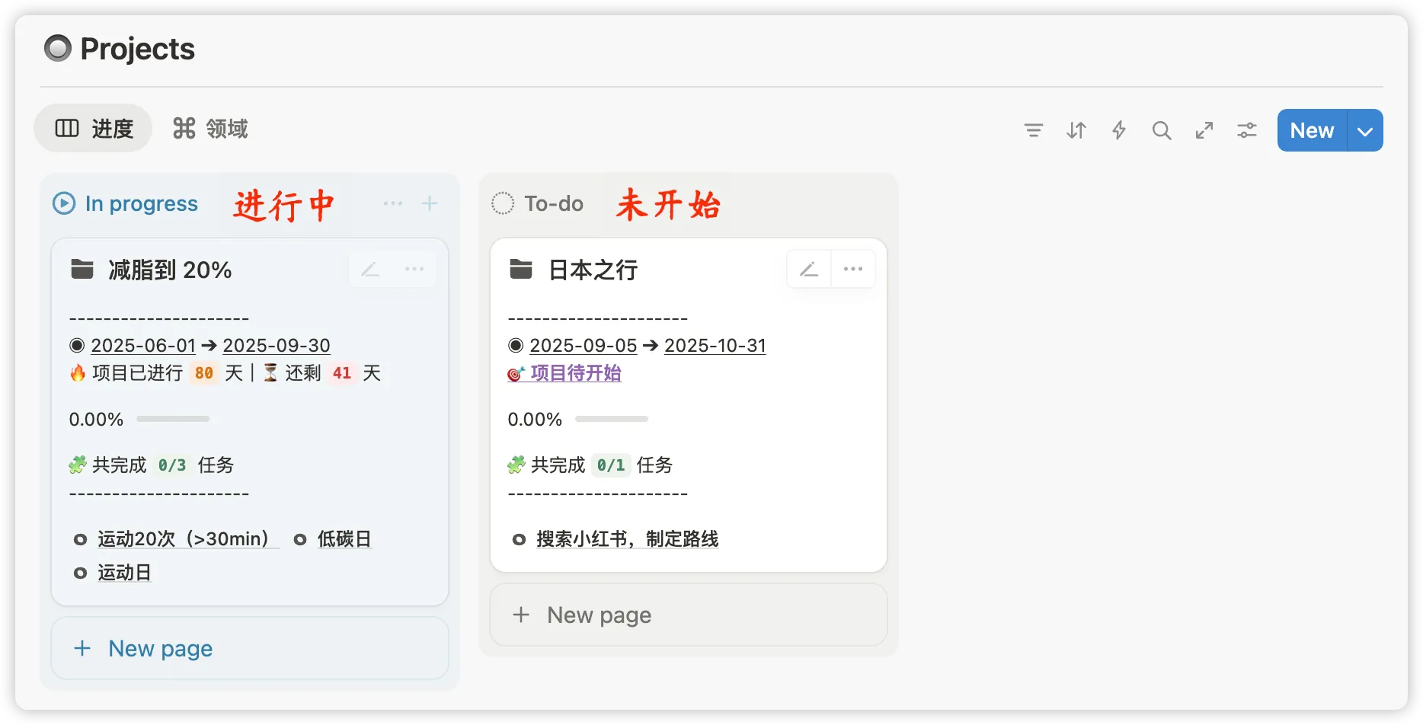The width and height of the screenshot is (1423, 725).
Task: Click the blue New button
Action: click(x=1312, y=131)
